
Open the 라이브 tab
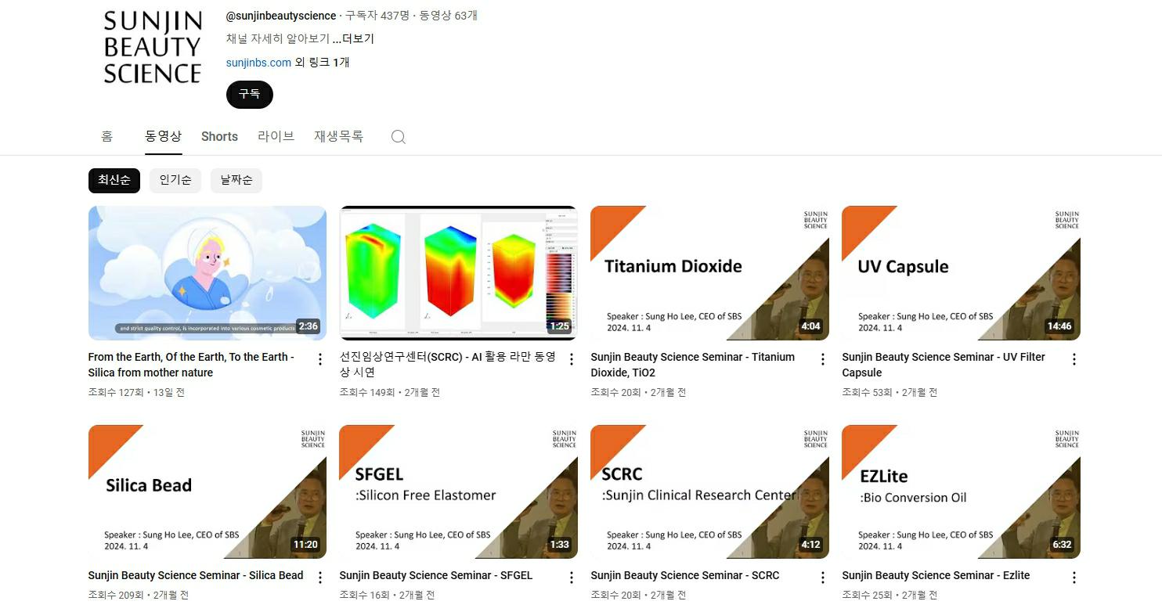click(276, 136)
